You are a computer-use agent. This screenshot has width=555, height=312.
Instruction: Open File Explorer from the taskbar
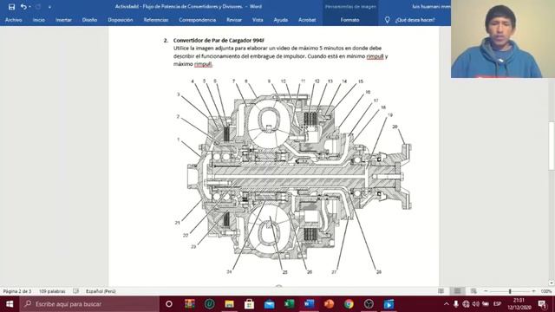tap(229, 304)
